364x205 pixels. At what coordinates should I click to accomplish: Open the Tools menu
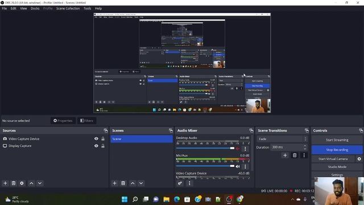(87, 9)
